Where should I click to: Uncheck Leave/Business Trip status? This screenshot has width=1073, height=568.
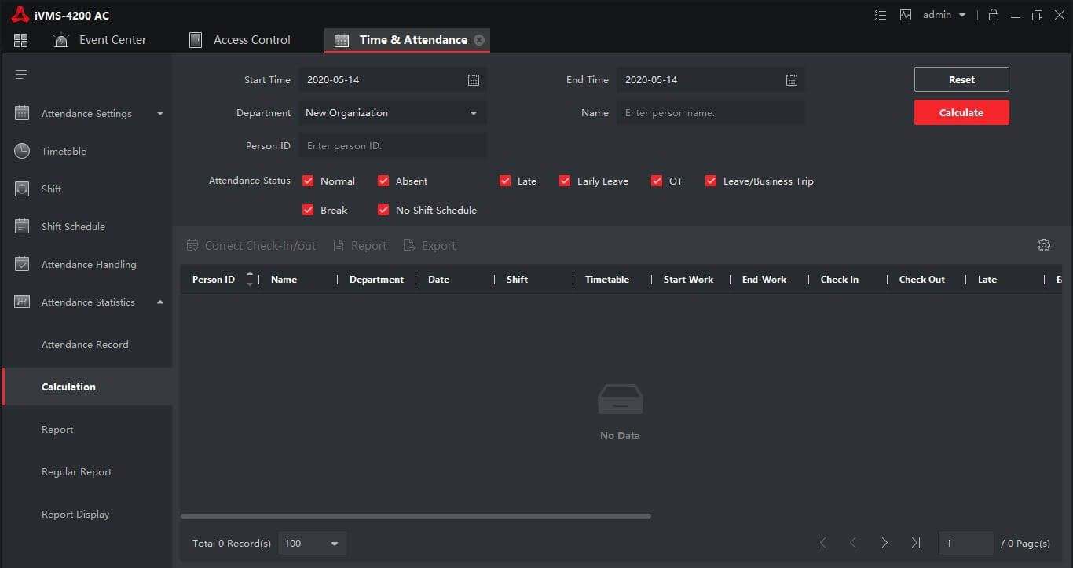(x=711, y=181)
